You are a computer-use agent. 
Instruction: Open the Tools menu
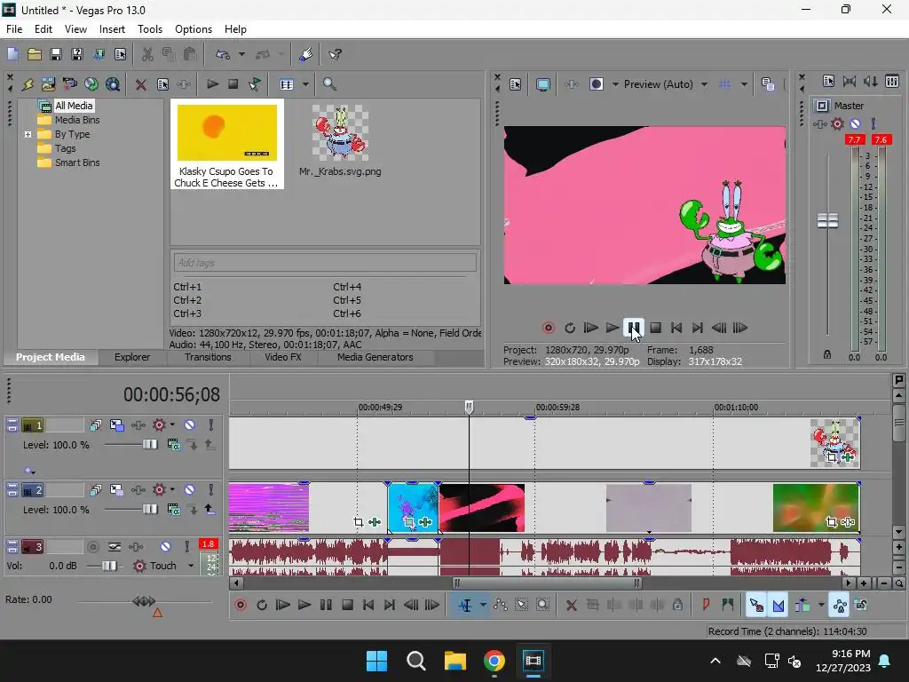click(x=149, y=29)
